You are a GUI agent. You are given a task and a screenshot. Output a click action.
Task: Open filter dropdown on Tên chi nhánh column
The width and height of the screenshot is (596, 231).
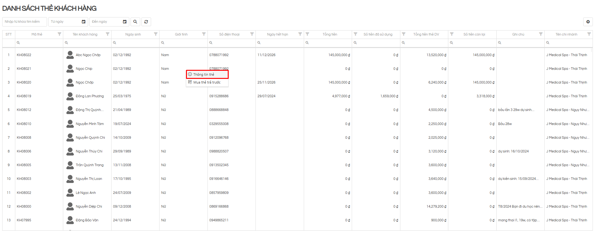589,34
